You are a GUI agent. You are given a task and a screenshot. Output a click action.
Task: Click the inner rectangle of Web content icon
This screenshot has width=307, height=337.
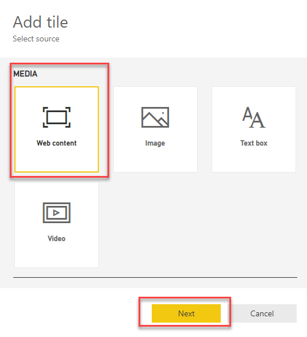56,117
